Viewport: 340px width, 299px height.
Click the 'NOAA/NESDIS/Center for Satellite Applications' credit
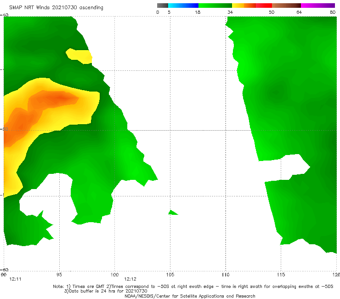[x=190, y=296]
